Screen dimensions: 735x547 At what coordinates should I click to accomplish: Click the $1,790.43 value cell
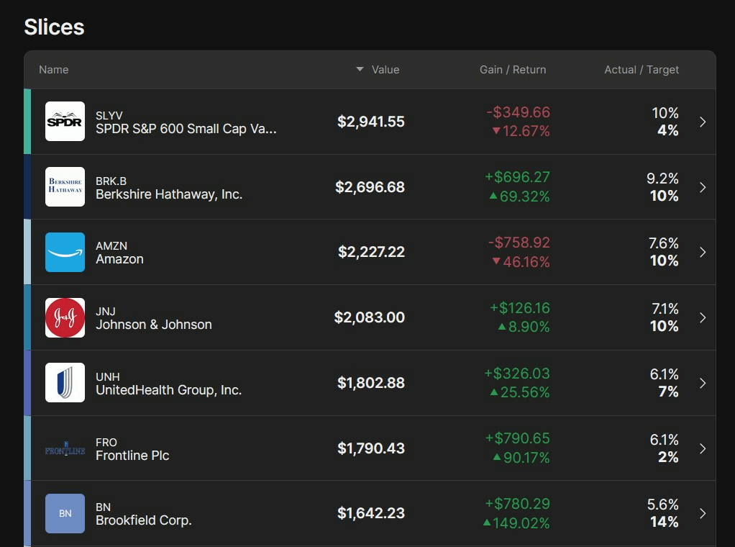371,448
